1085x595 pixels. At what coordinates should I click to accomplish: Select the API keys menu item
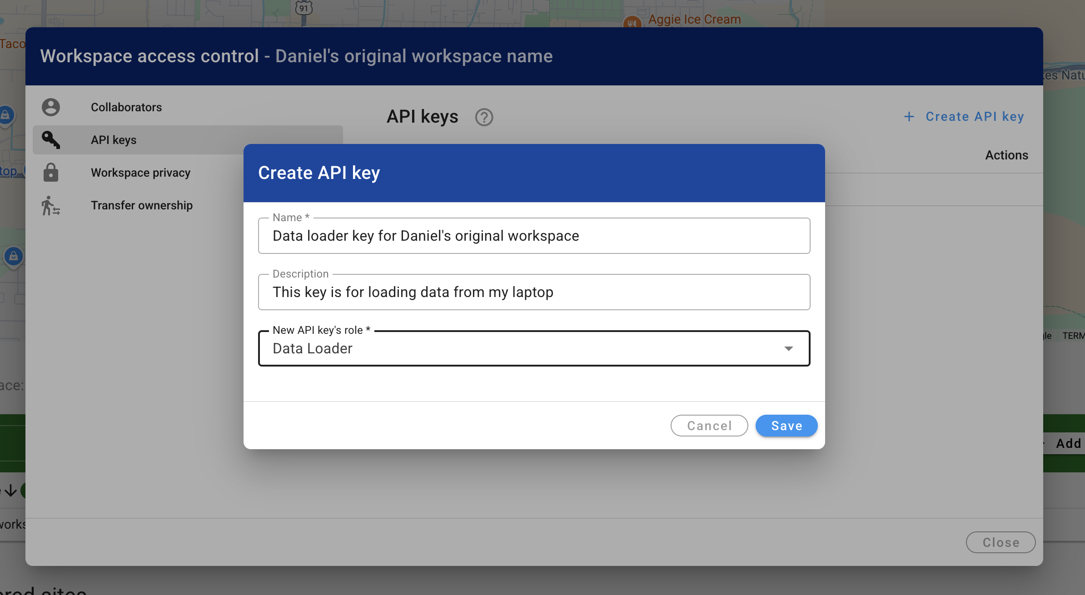(x=188, y=140)
